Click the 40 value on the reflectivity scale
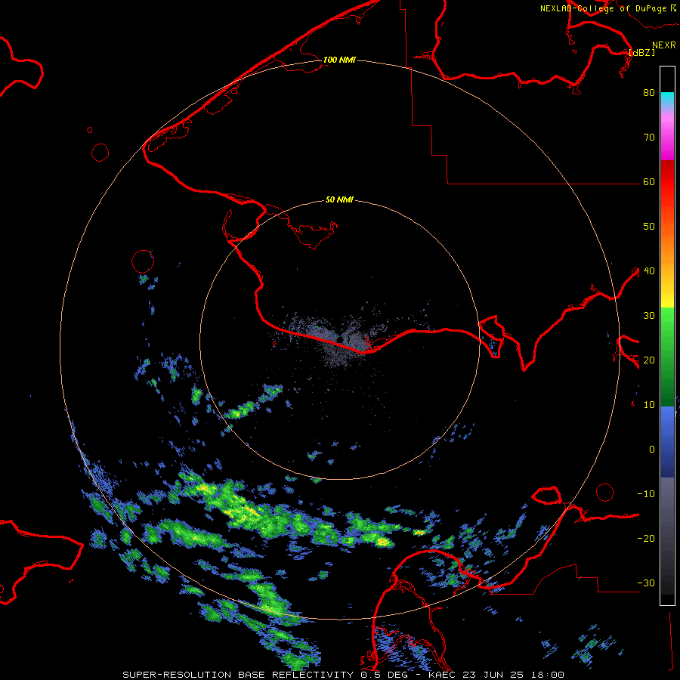The height and width of the screenshot is (680, 680). click(649, 270)
